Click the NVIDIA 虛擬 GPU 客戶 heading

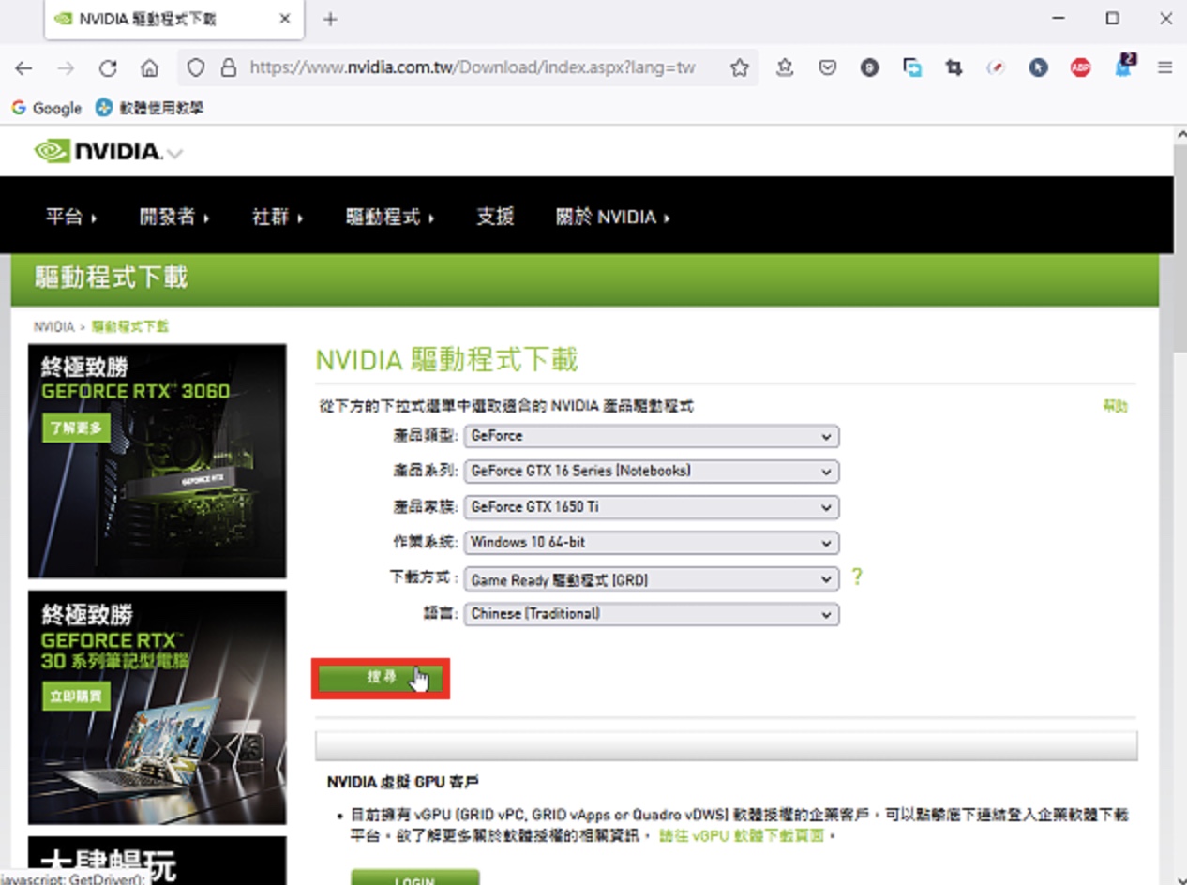click(403, 781)
